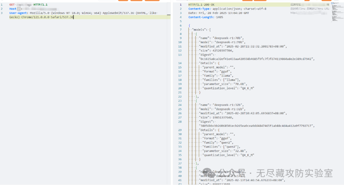Click the "llama" family value on line 17
Viewport: 344px width, 187px height.
click(x=226, y=76)
